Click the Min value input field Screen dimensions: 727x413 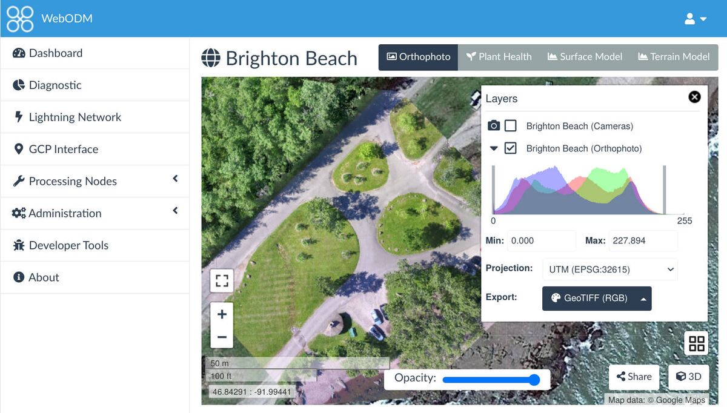click(541, 240)
